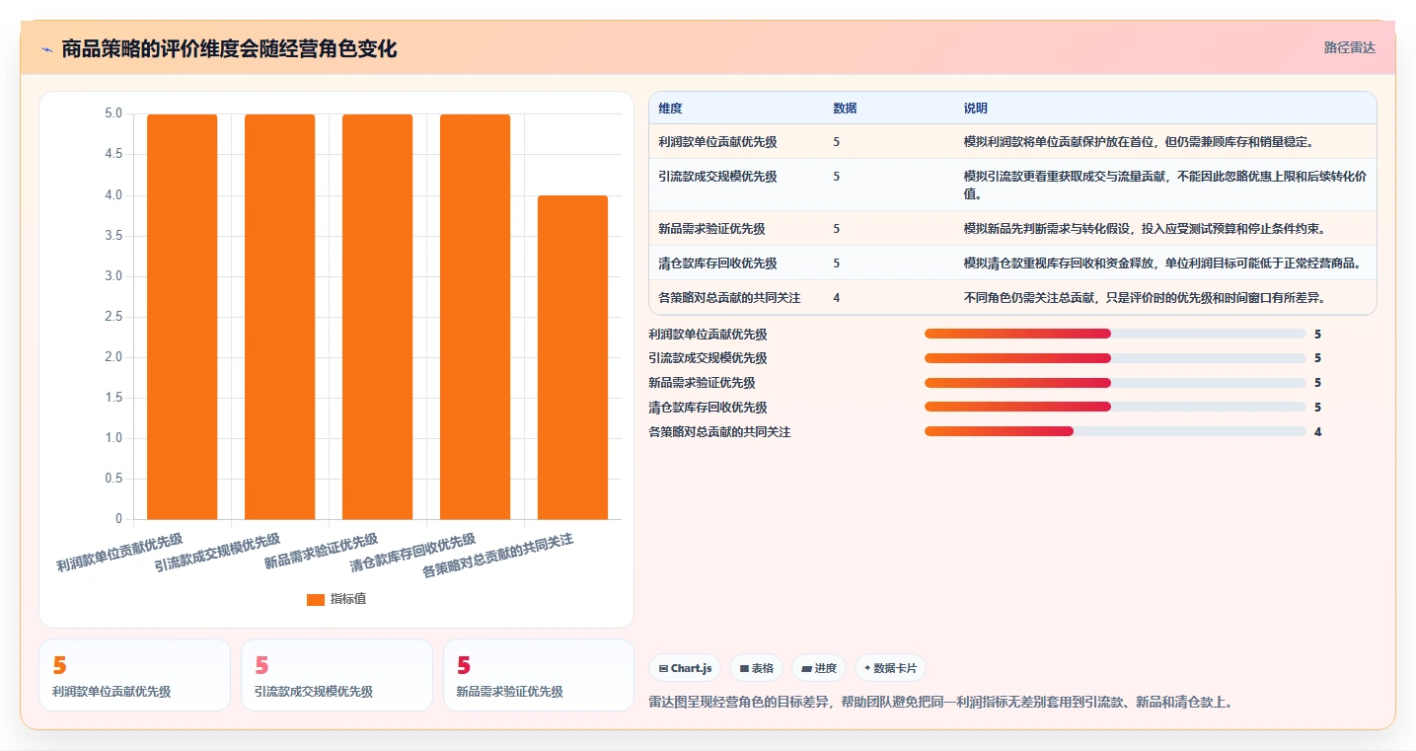The height and width of the screenshot is (751, 1416).
Task: Click description starting 模拟引流款更看重获取成交
Action: tap(1164, 185)
